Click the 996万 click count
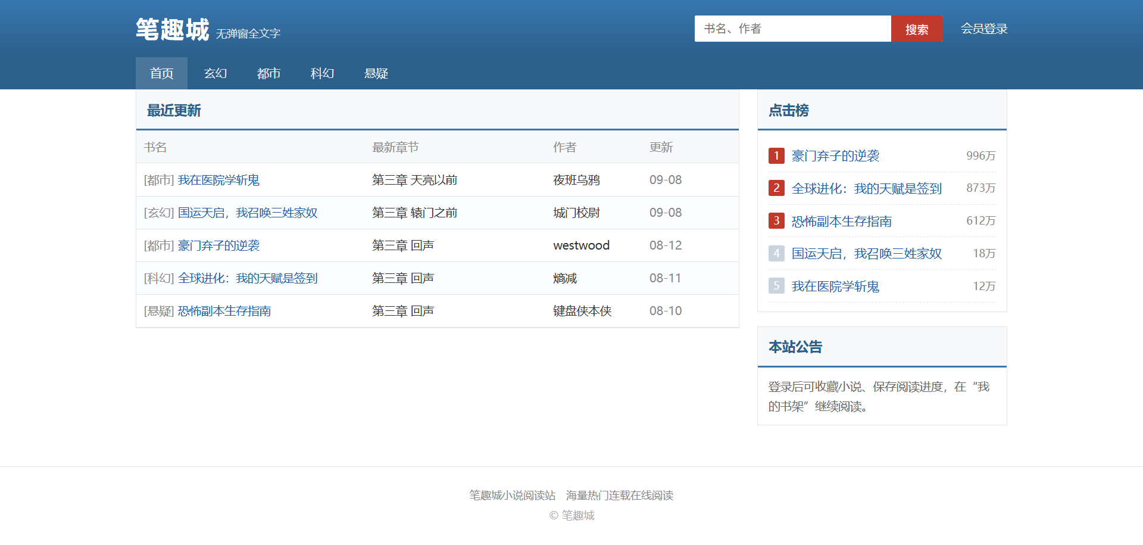 (980, 156)
